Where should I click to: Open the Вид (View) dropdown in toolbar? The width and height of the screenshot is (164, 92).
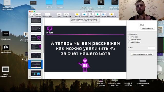(32, 14)
